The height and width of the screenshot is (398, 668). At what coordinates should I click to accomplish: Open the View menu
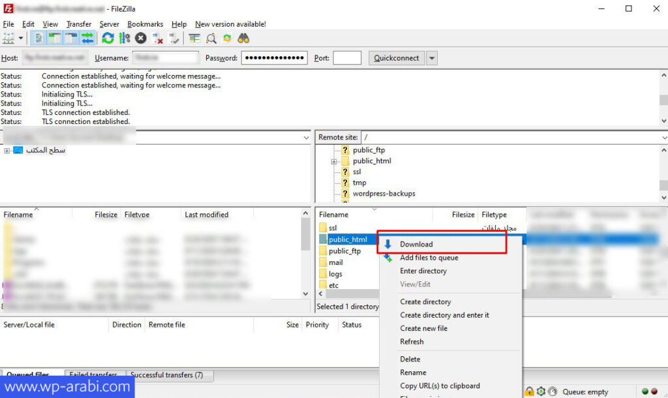pos(50,24)
